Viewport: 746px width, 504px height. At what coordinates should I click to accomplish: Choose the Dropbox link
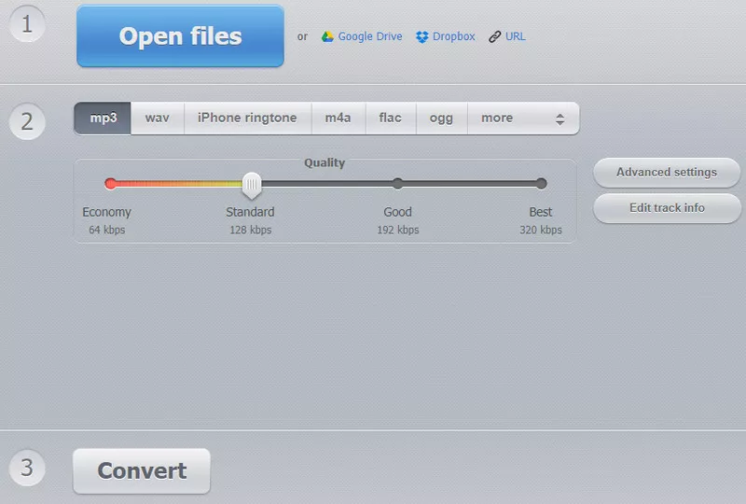[453, 36]
